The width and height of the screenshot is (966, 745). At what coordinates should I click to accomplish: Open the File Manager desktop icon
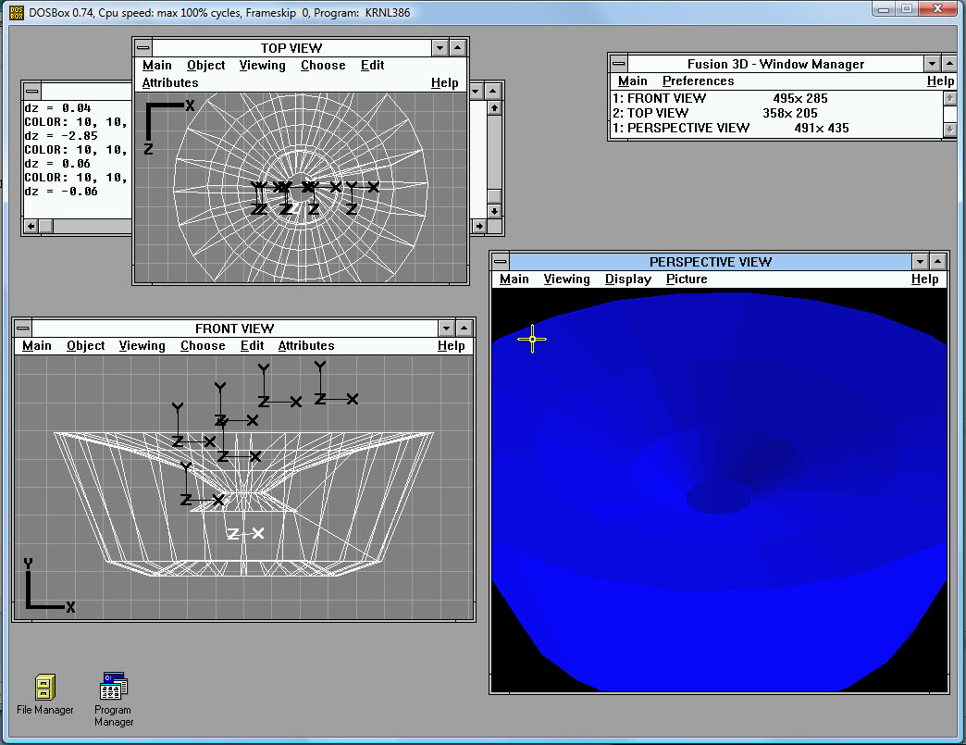tap(45, 688)
